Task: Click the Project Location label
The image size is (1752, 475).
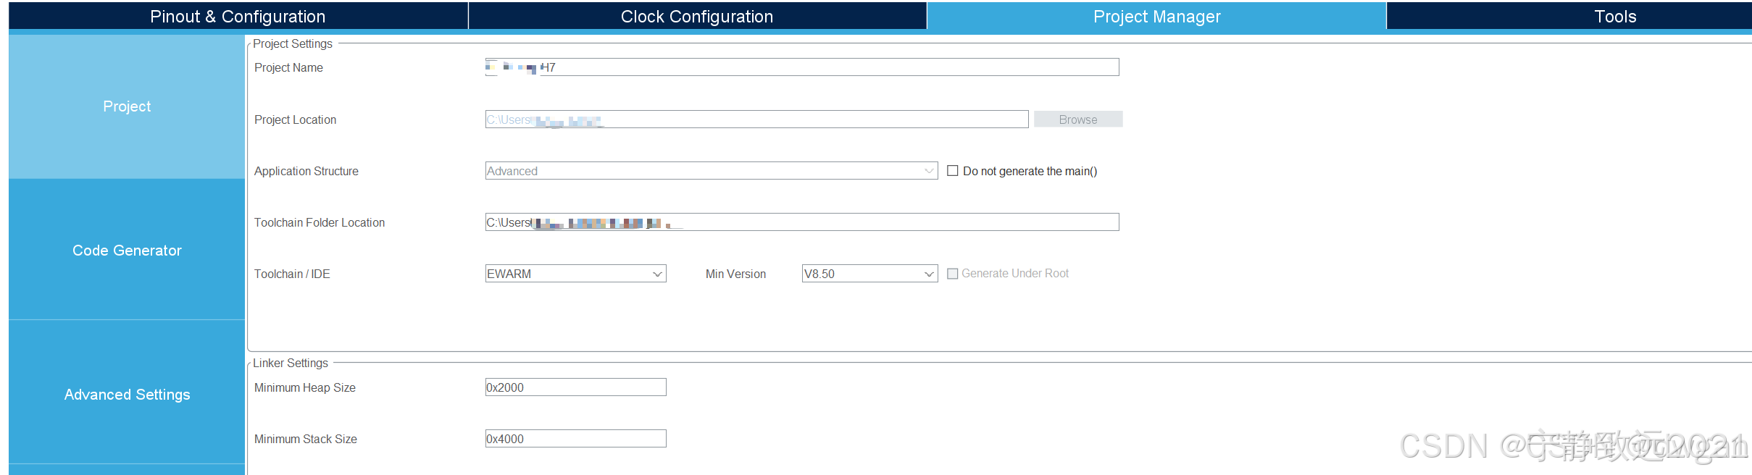Action: [x=296, y=119]
